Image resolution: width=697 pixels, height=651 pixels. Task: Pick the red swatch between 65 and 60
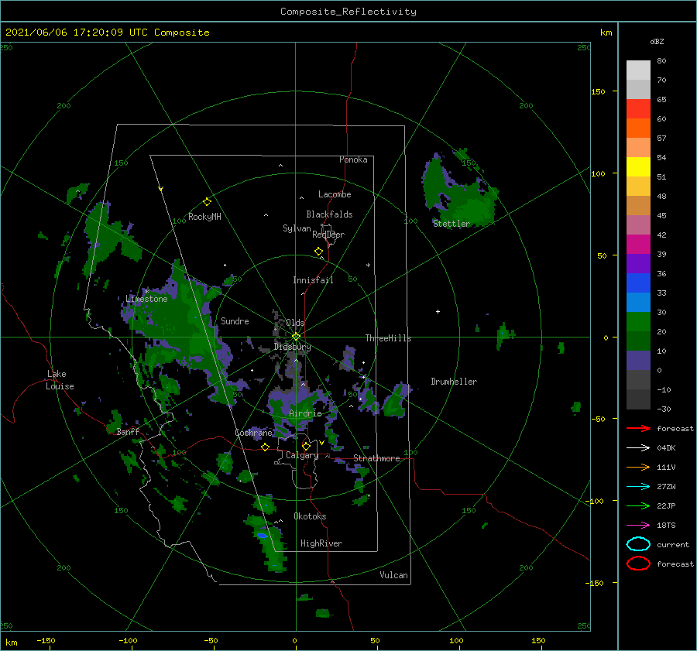638,109
